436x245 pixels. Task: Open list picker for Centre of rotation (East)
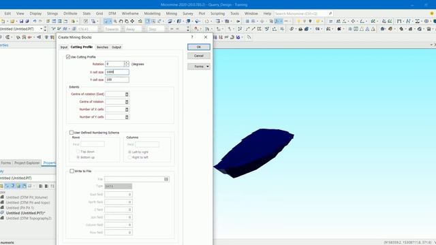[127, 95]
